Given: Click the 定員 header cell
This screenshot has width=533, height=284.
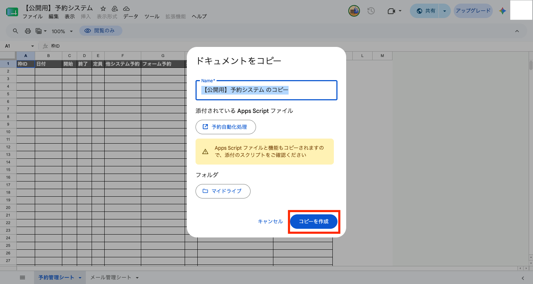Looking at the screenshot, I should (x=98, y=64).
